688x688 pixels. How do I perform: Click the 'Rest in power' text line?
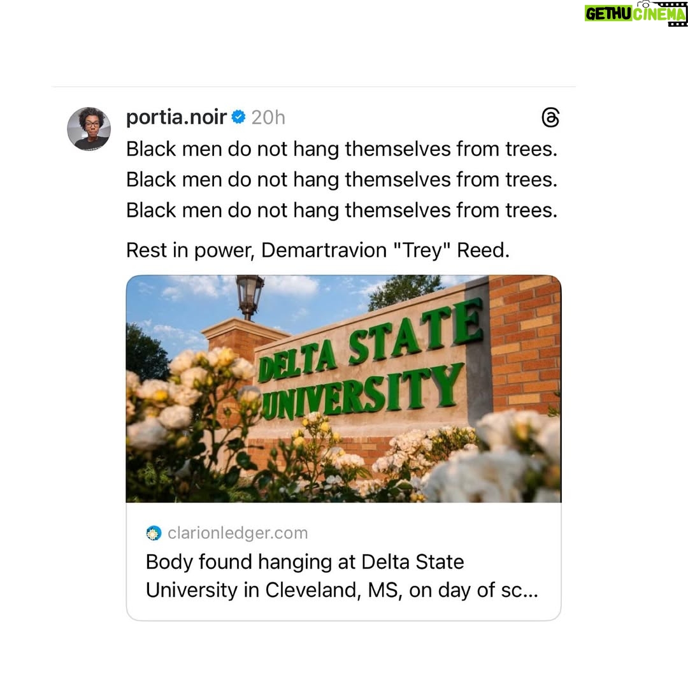[x=318, y=250]
